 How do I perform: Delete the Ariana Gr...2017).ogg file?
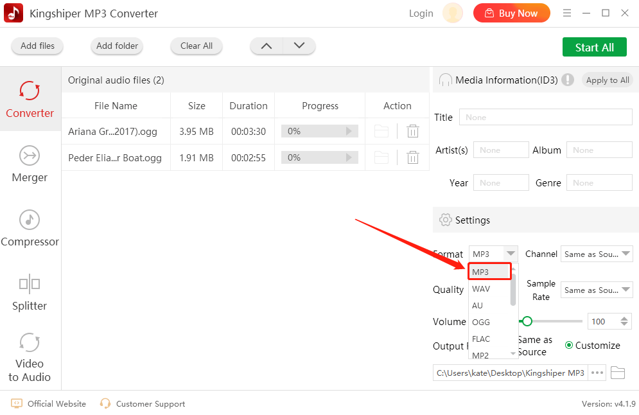[413, 131]
